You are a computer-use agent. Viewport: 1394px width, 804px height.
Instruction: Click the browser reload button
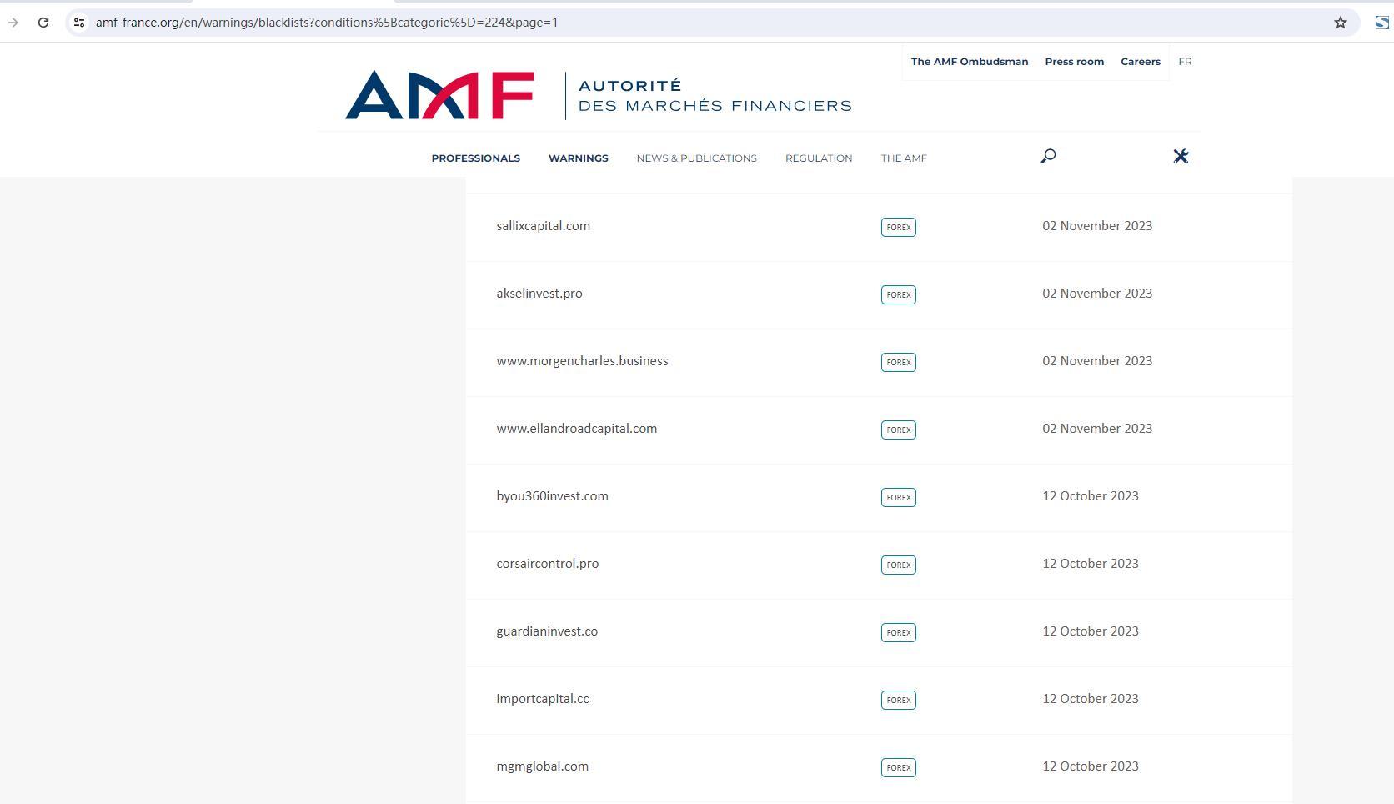[43, 23]
